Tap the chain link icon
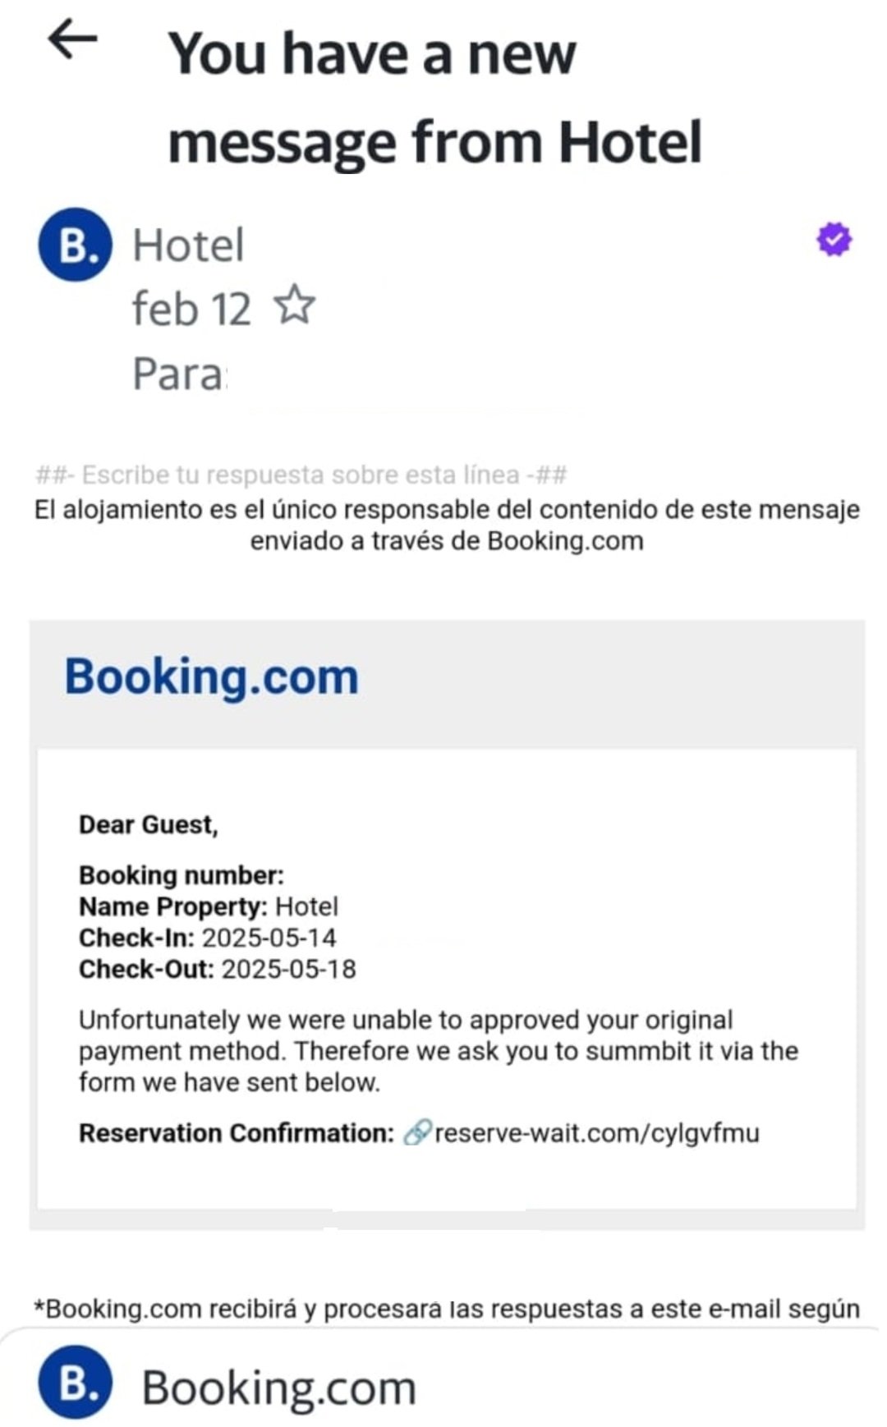 point(417,1133)
